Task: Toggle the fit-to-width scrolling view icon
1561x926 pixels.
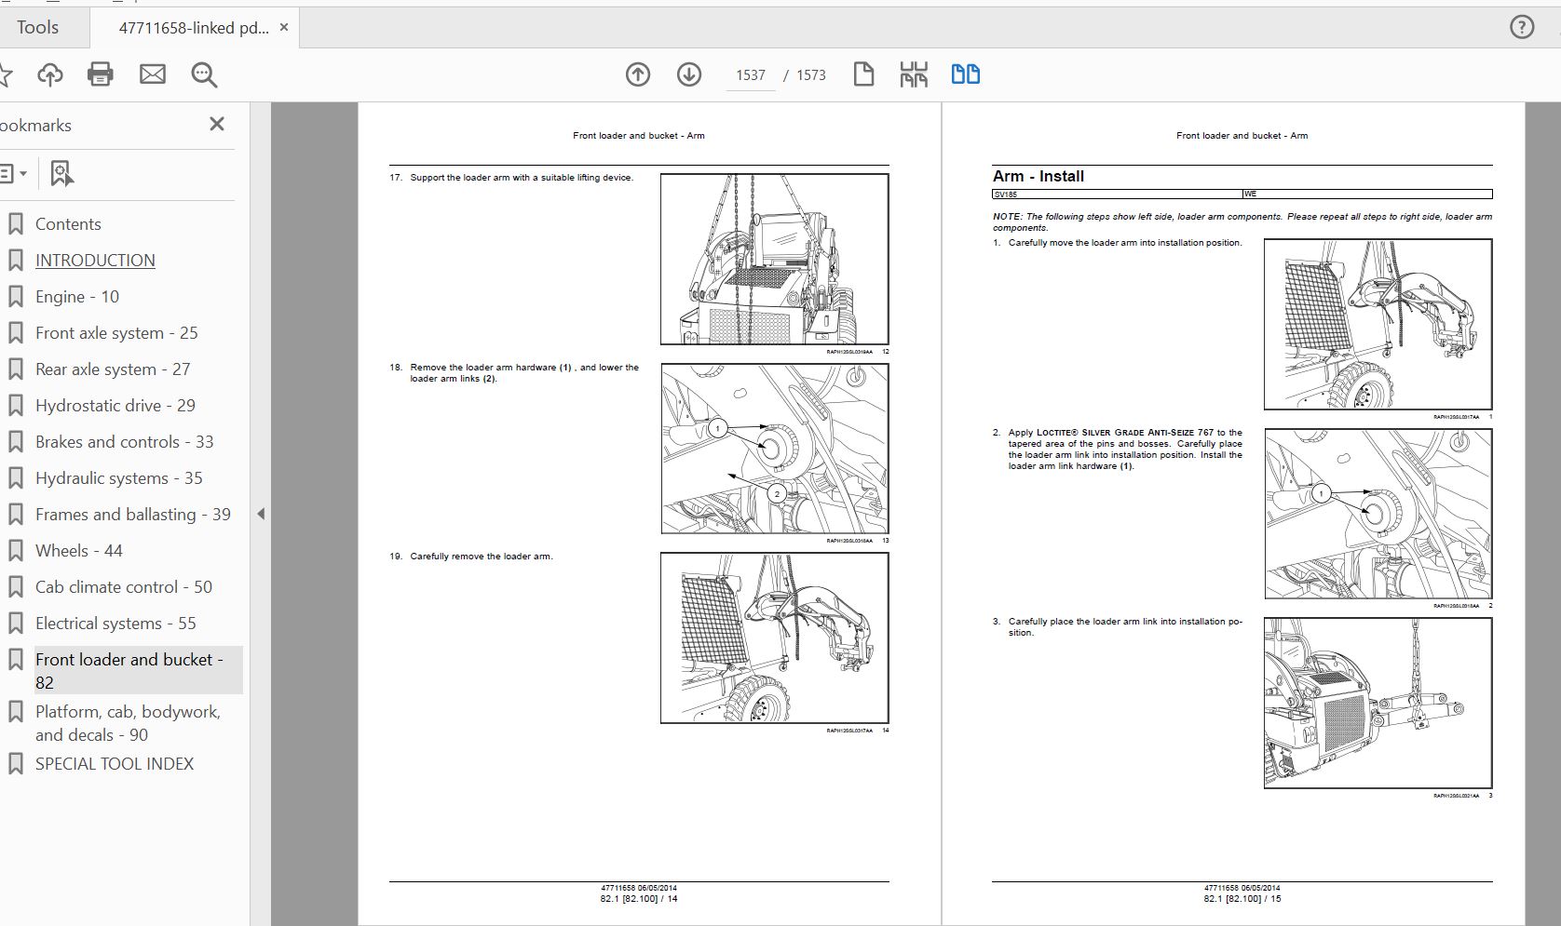Action: coord(914,74)
